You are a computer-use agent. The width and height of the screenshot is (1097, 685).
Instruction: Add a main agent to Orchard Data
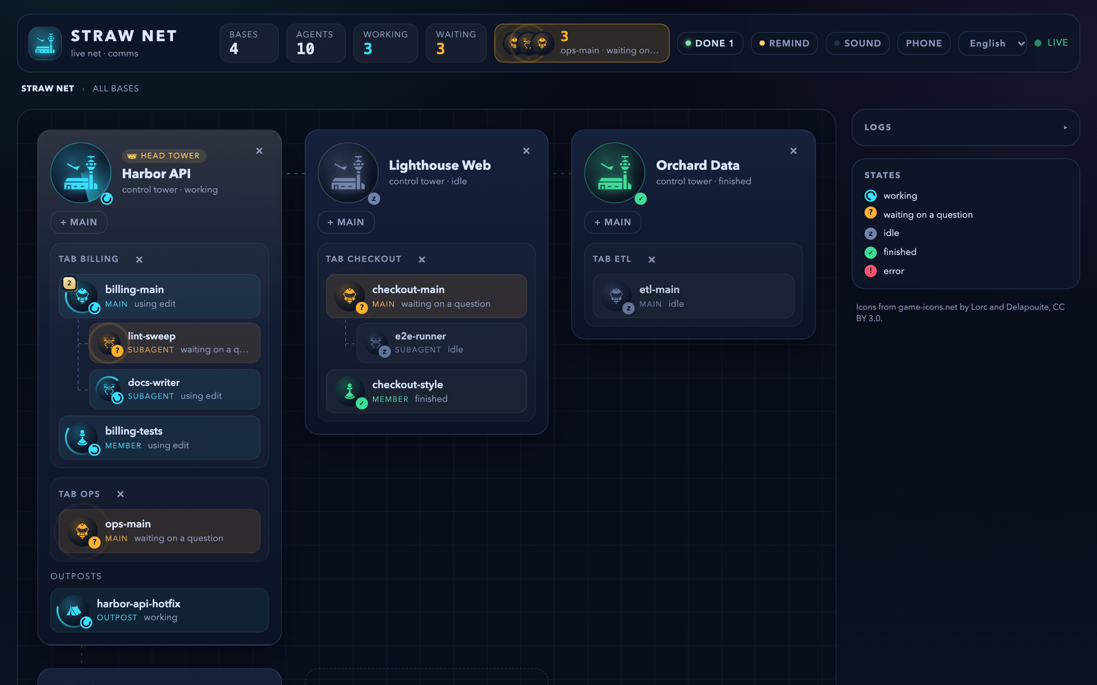613,222
